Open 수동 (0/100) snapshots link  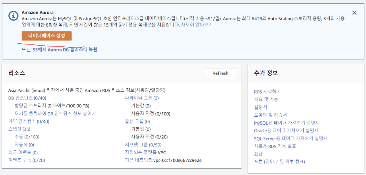click(27, 137)
